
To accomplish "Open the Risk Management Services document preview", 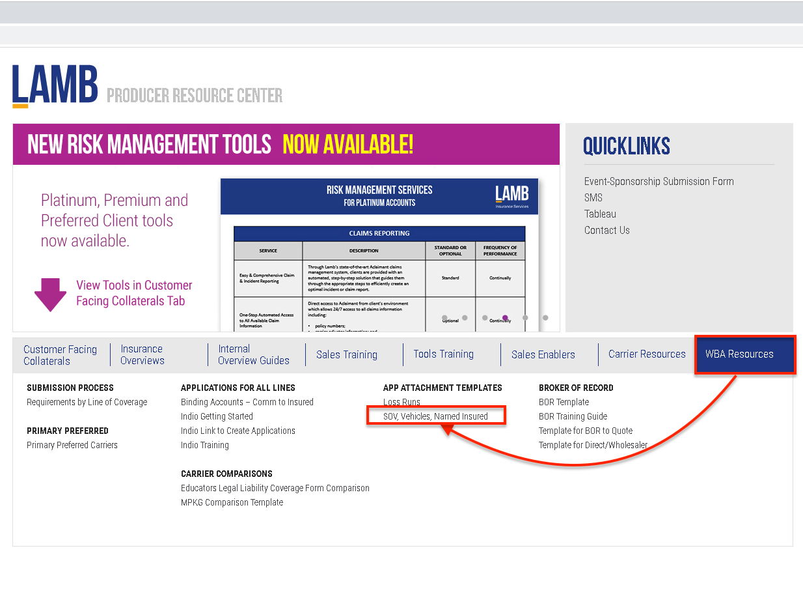I will point(379,254).
